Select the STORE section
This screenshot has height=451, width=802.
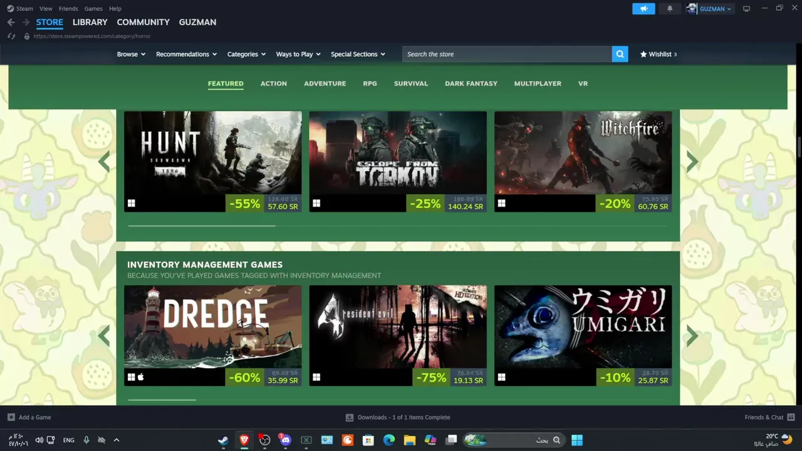[x=49, y=22]
